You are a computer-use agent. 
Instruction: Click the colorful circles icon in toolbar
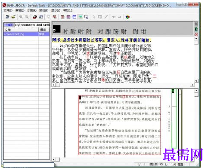click(x=127, y=17)
